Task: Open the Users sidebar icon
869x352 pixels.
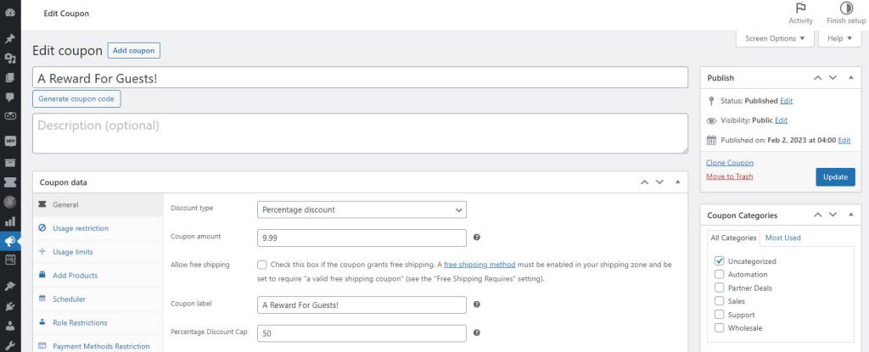Action: (10, 325)
